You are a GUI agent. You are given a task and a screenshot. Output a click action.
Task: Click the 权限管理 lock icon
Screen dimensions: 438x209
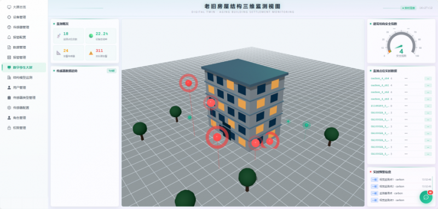(x=9, y=127)
